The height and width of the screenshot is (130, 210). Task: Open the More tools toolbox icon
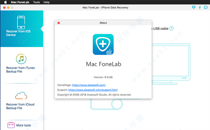(x=11, y=125)
